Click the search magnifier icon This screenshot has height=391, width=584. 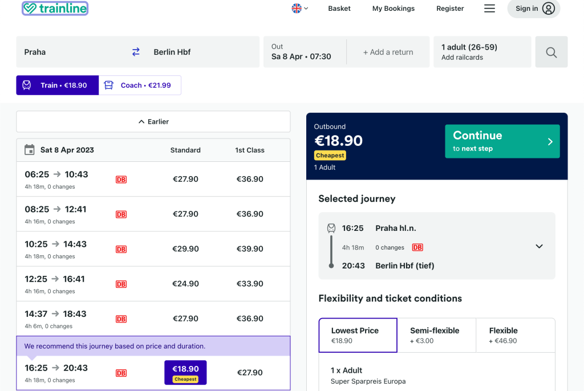click(551, 52)
